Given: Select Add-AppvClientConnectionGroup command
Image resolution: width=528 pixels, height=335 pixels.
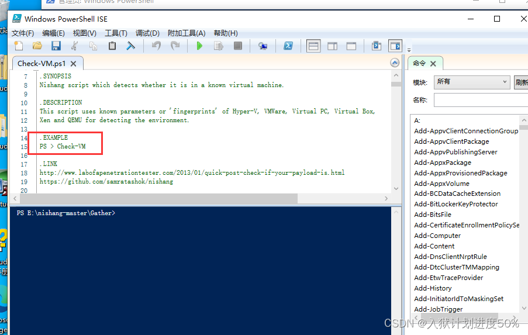Looking at the screenshot, I should coord(466,131).
